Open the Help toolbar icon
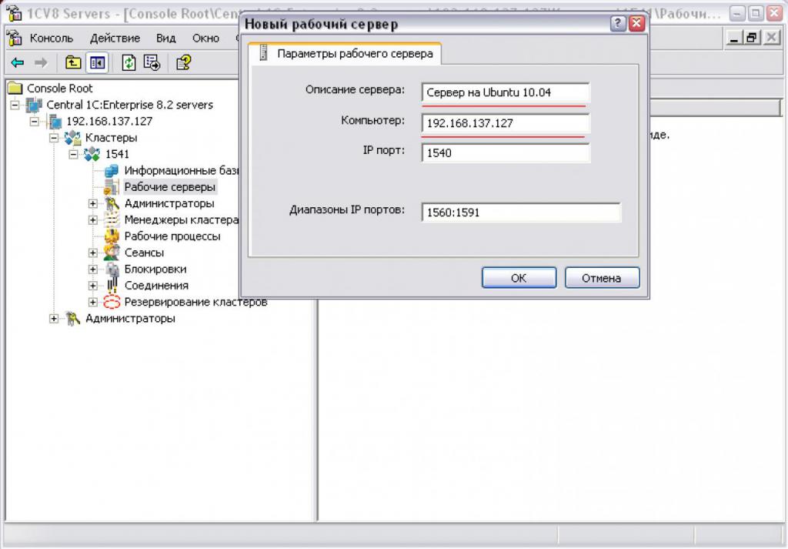 (183, 63)
